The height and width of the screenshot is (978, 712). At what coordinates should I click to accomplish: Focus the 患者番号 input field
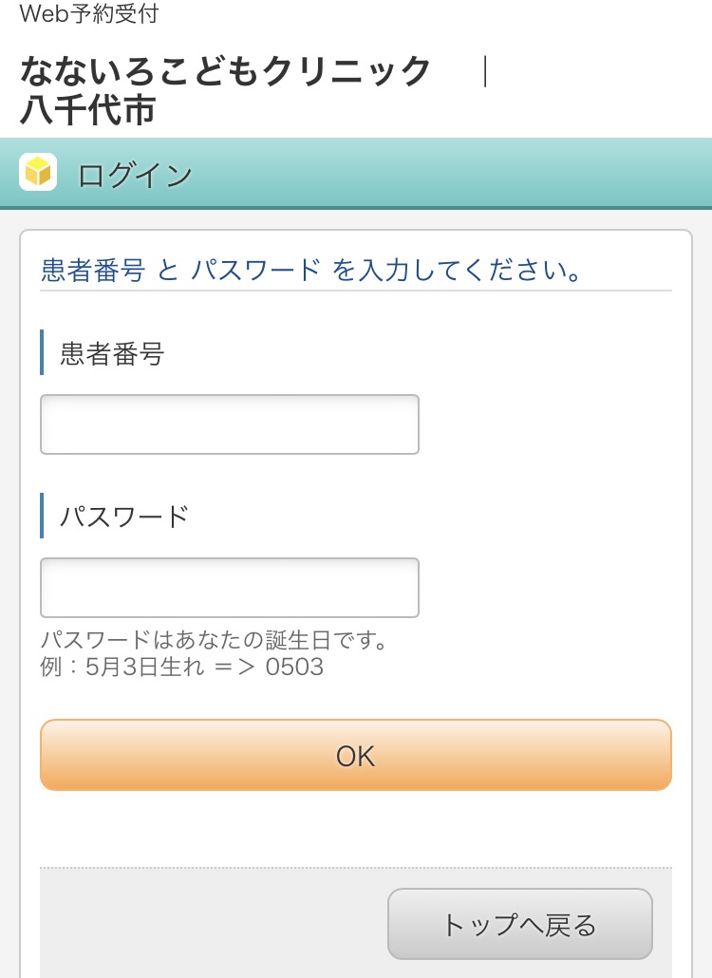point(230,424)
